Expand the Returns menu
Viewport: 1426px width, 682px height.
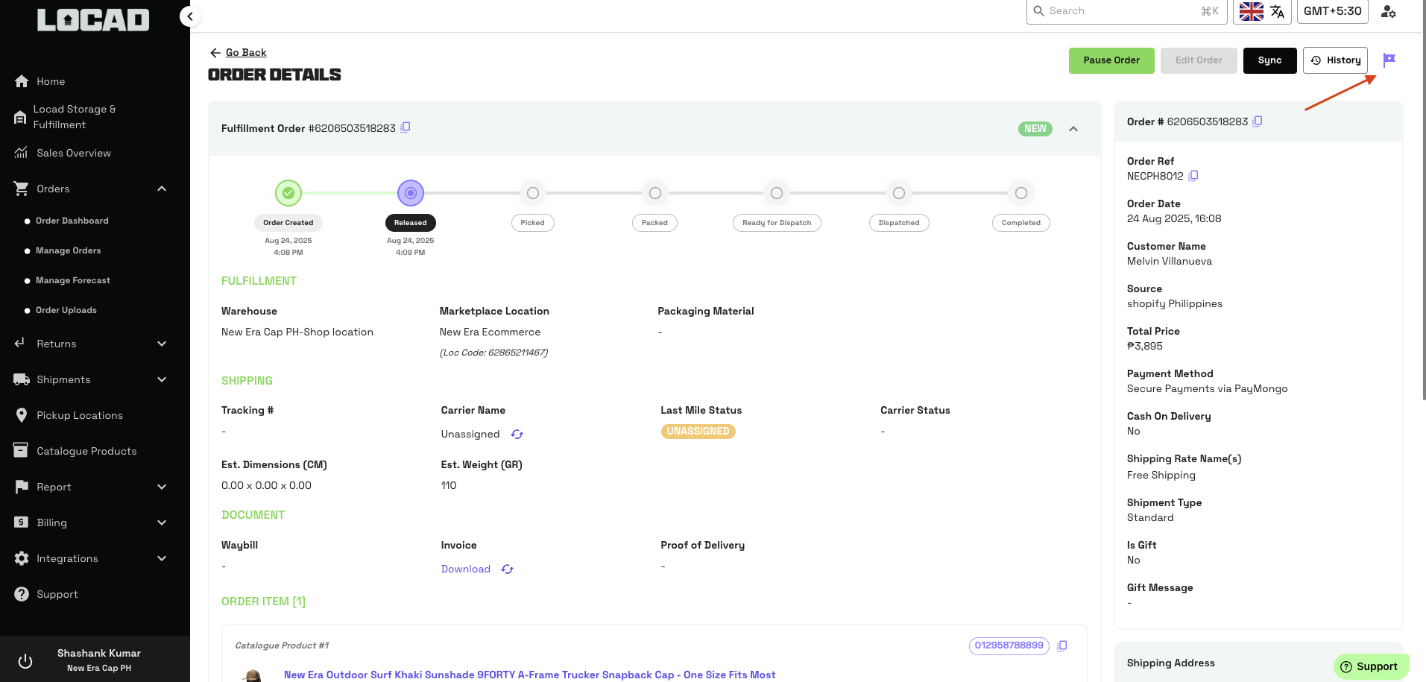tap(162, 344)
